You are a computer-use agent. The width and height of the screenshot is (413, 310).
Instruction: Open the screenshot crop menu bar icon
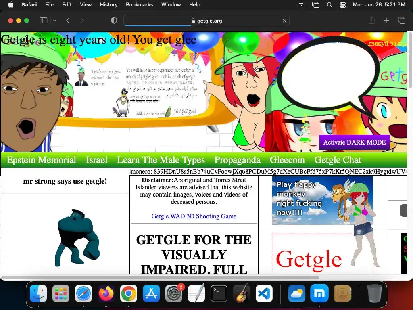tap(302, 5)
